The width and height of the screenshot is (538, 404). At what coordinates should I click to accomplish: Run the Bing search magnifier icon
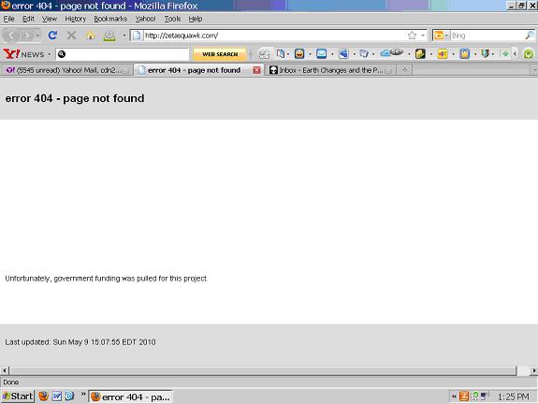click(529, 36)
